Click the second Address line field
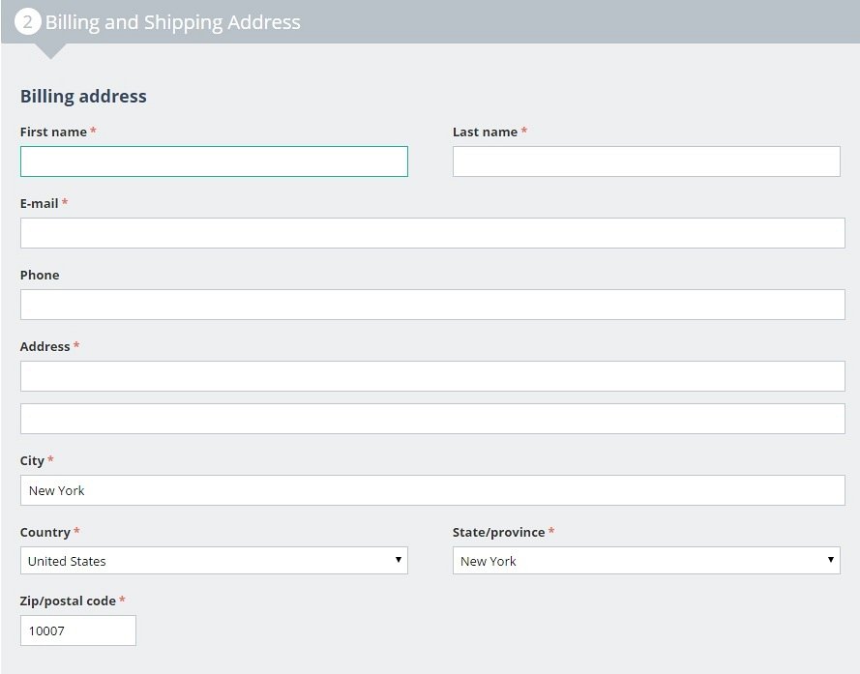The height and width of the screenshot is (674, 860). 432,419
